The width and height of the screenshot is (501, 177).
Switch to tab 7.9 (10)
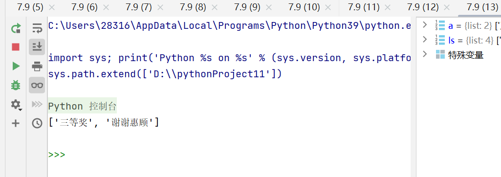pos(304,7)
